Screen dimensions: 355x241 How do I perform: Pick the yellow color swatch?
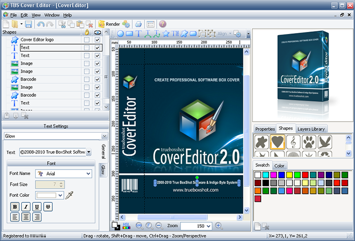(x=290, y=175)
